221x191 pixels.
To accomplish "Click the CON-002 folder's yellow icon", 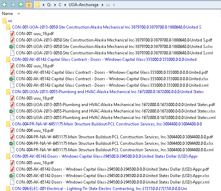I will pos(8,59).
